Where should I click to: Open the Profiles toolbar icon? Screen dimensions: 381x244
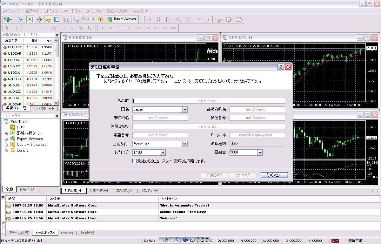click(x=18, y=19)
